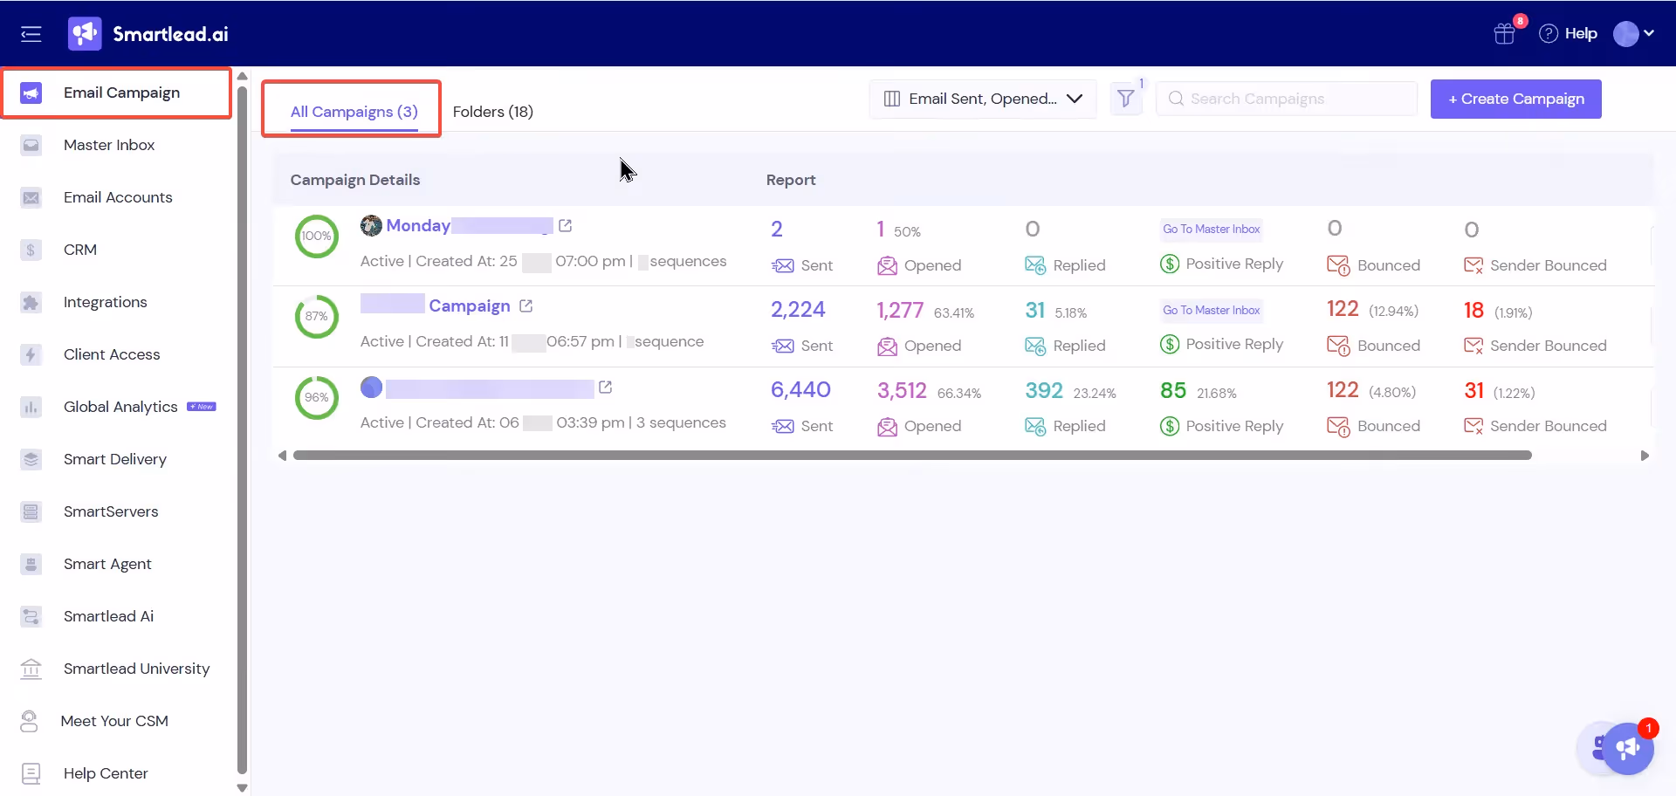Open Email Accounts section
This screenshot has width=1676, height=796.
(118, 197)
